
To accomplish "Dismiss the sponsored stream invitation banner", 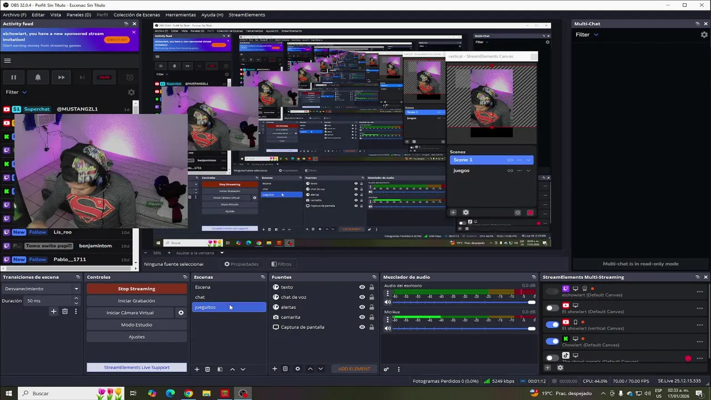I will (x=133, y=32).
